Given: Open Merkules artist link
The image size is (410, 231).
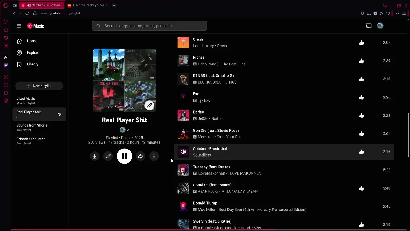Looking at the screenshot, I should (x=205, y=137).
